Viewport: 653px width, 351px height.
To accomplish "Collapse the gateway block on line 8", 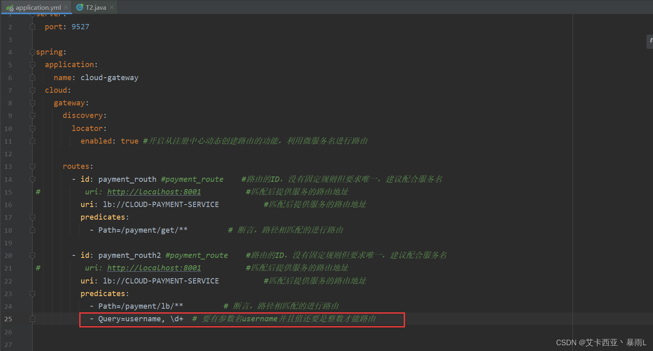I will (x=33, y=103).
